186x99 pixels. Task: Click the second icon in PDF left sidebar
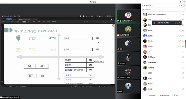(2, 30)
